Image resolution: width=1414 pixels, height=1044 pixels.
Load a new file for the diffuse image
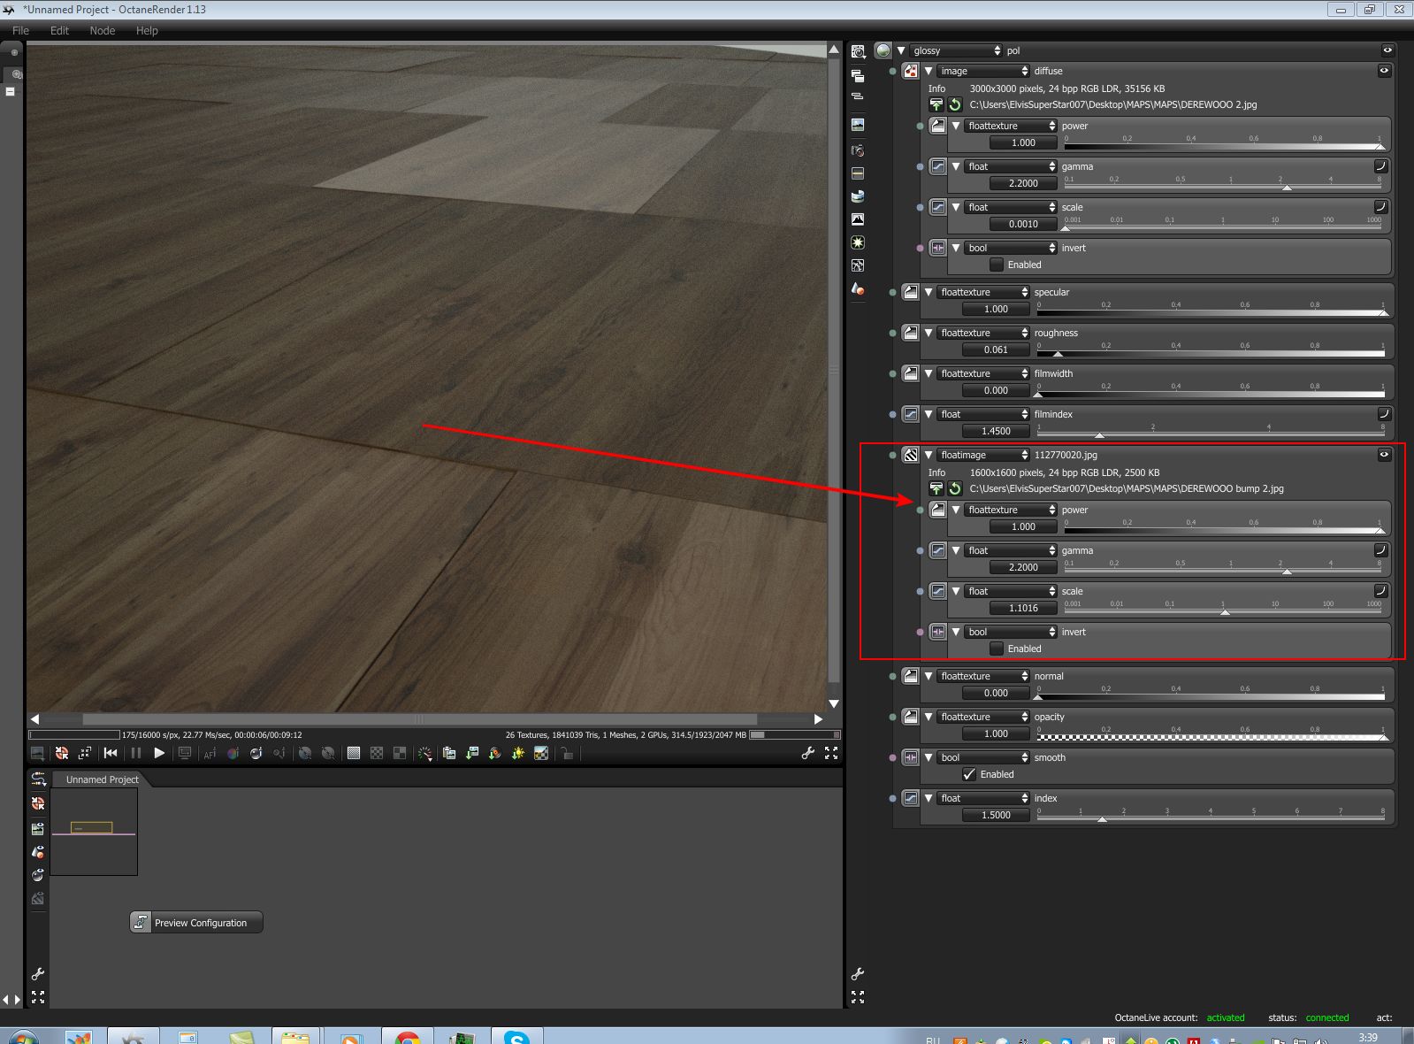(936, 104)
